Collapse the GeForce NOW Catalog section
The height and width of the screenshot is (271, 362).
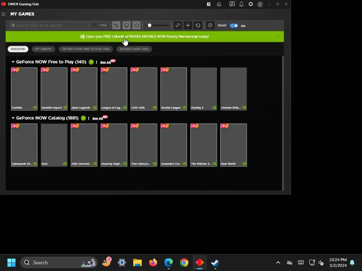13,118
